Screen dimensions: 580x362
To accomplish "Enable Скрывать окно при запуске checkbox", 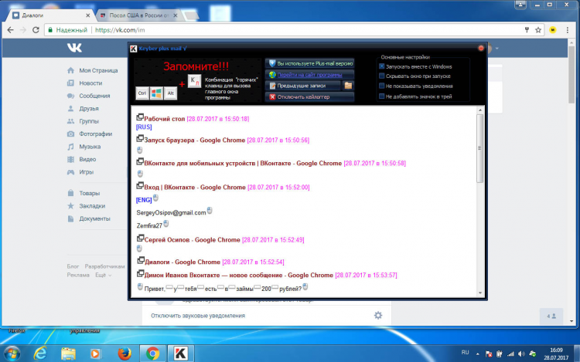I will (382, 76).
